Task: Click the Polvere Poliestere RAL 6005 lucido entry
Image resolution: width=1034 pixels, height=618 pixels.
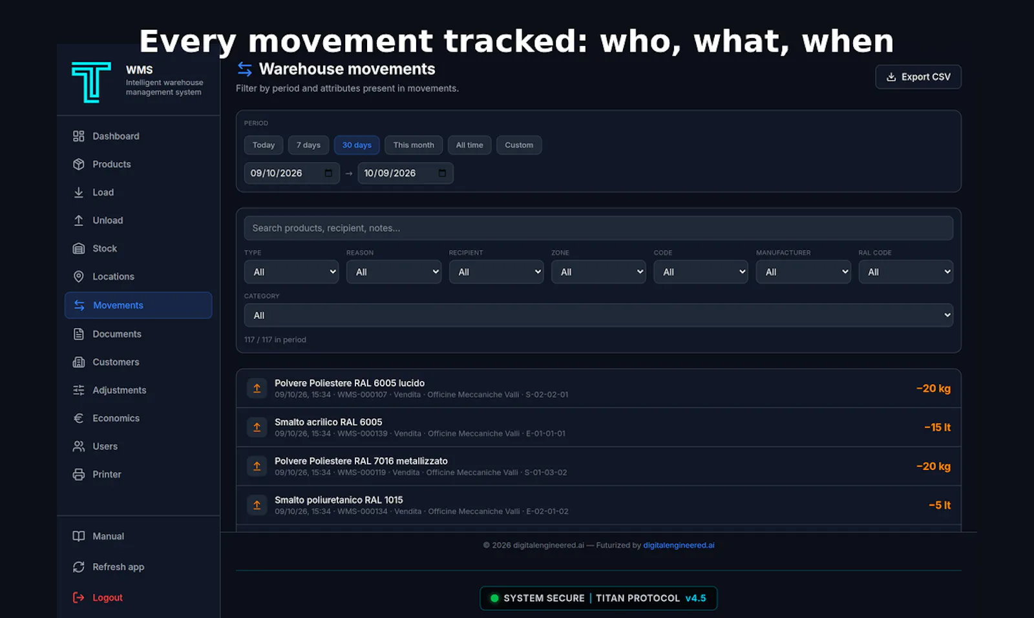Action: [598, 388]
